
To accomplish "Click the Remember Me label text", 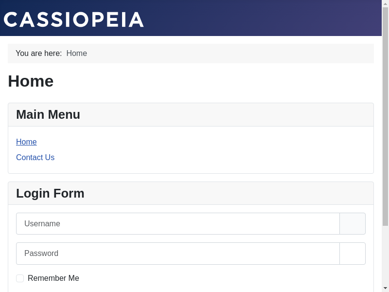I will tap(53, 278).
